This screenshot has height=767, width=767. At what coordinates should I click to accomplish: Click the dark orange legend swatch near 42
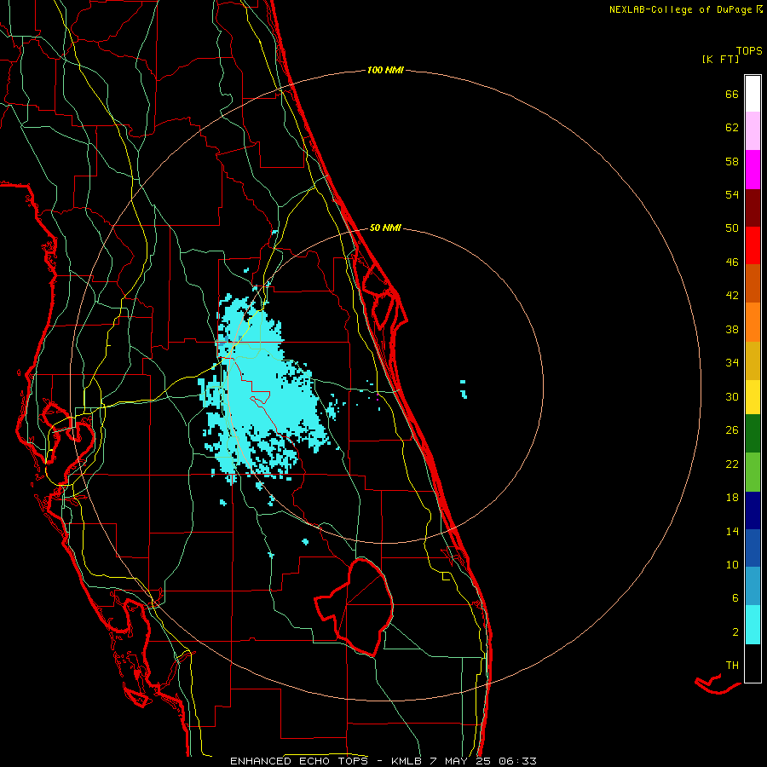[x=753, y=283]
